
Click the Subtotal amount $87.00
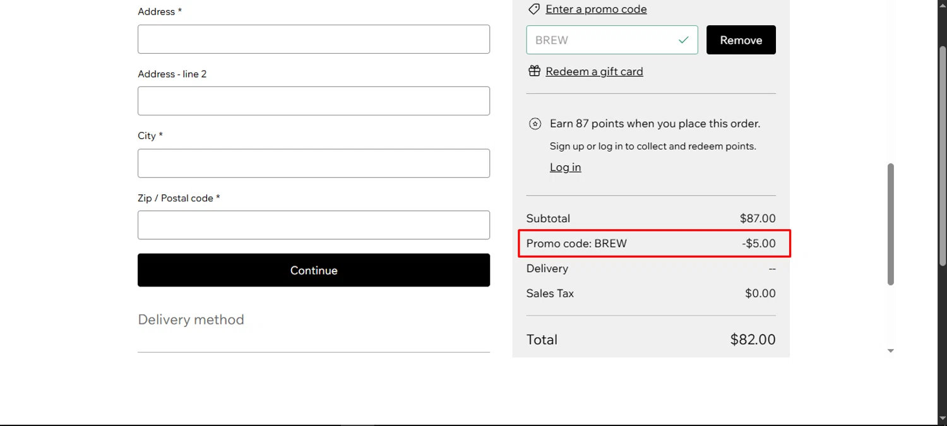758,218
